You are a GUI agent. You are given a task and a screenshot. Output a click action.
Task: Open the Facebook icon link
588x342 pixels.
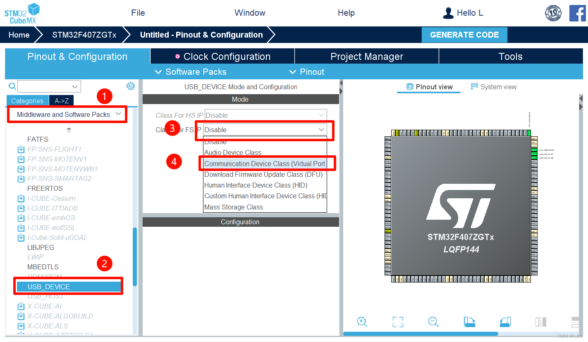(x=578, y=13)
